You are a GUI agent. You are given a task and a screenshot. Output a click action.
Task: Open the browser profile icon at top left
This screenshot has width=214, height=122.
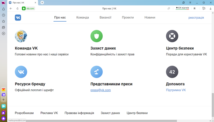[4, 3]
